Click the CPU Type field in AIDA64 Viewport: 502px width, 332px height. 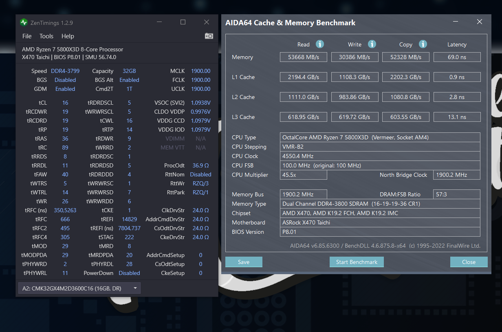380,137
